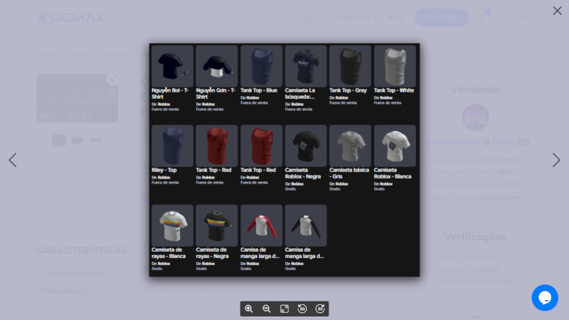The height and width of the screenshot is (320, 569).
Task: Click the GGMAX logo
Action: [x=71, y=17]
